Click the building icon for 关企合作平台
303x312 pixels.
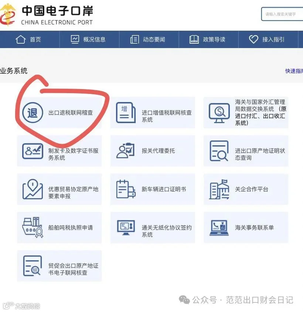coord(219,189)
